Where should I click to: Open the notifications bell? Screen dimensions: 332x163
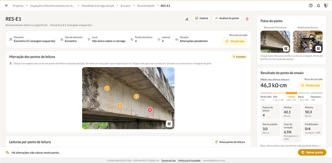click(x=319, y=5)
